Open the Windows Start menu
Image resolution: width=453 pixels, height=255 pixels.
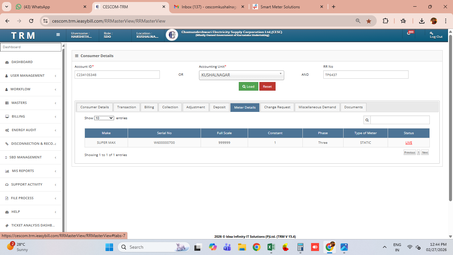109,247
